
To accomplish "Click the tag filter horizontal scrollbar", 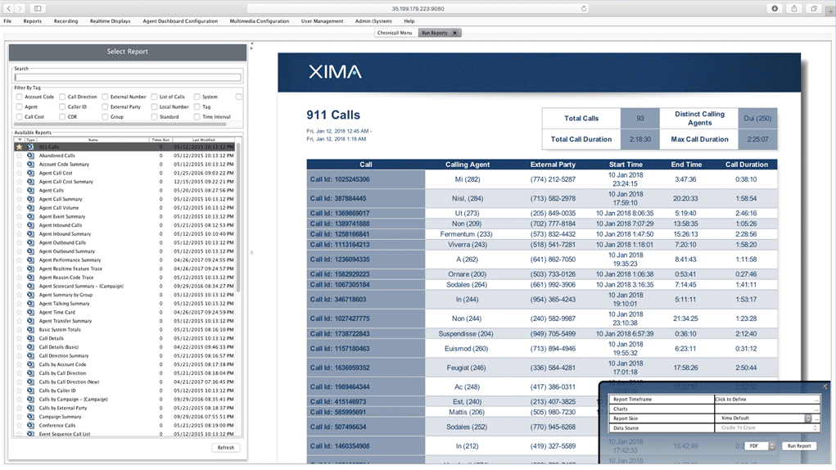I will [121, 124].
